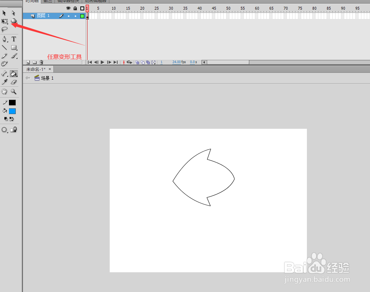
Task: Change the blue fill color swatch
Action: [12, 111]
